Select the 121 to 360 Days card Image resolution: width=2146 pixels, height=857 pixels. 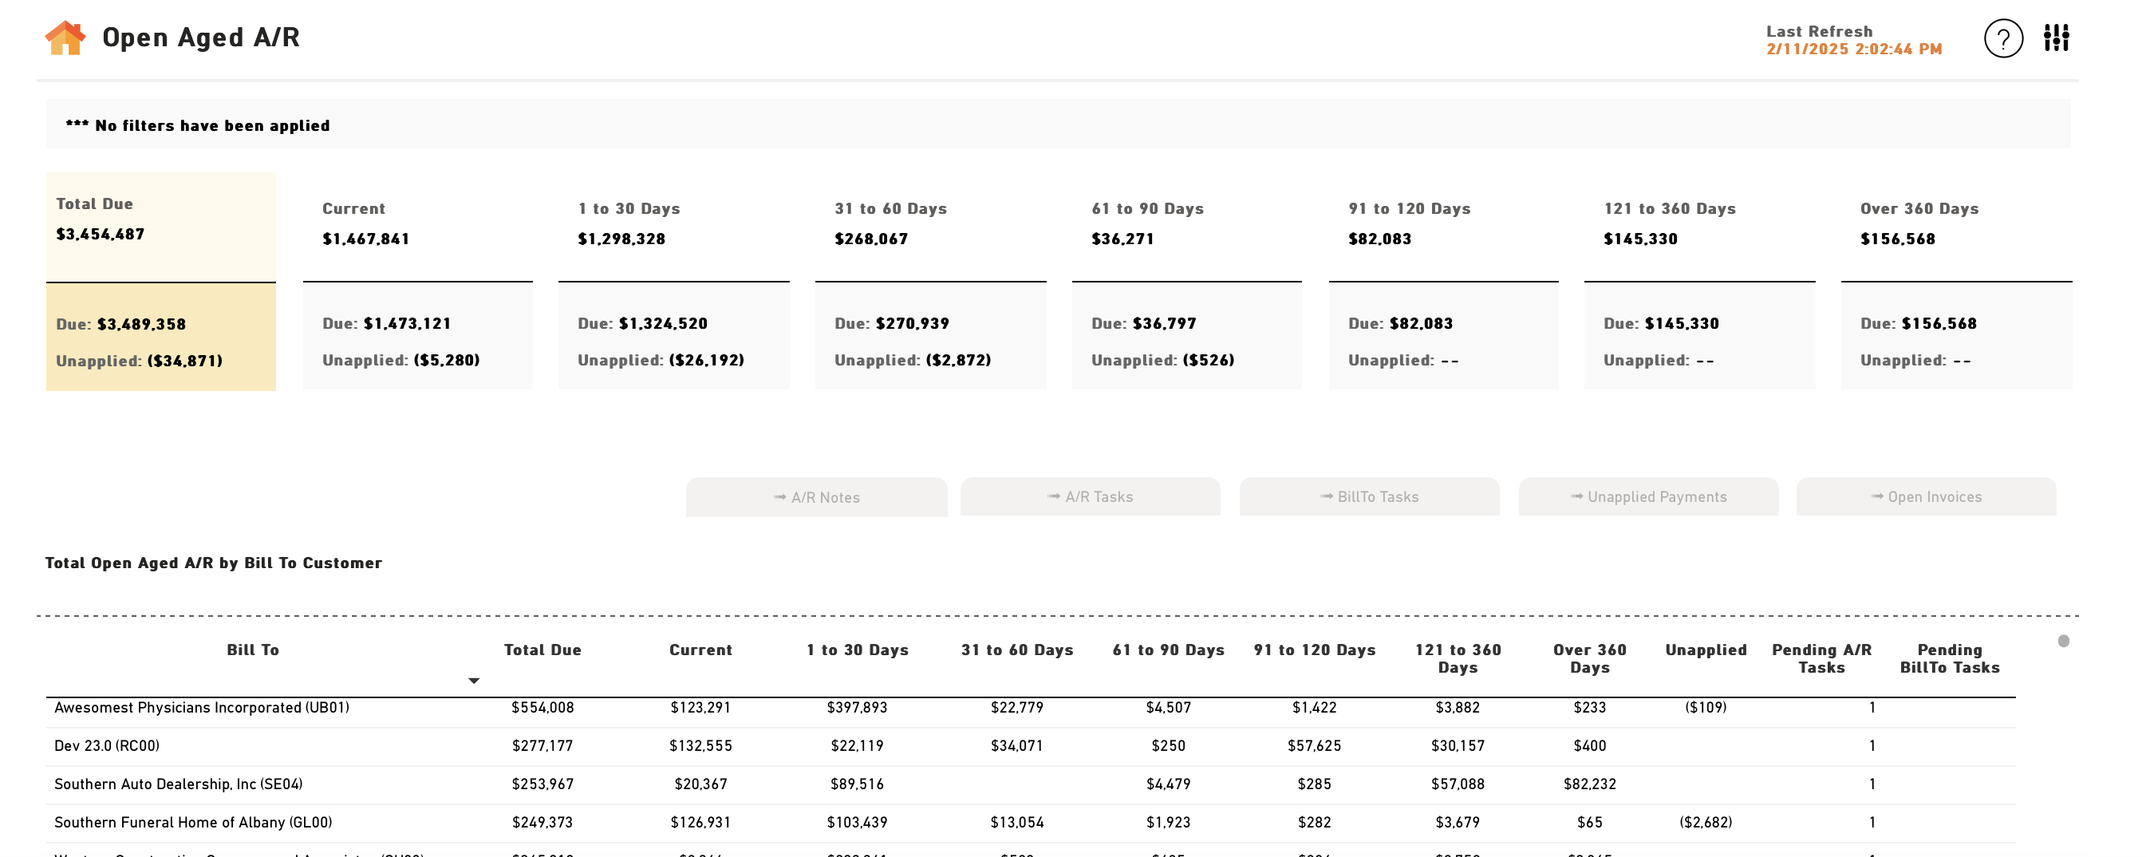(1699, 283)
